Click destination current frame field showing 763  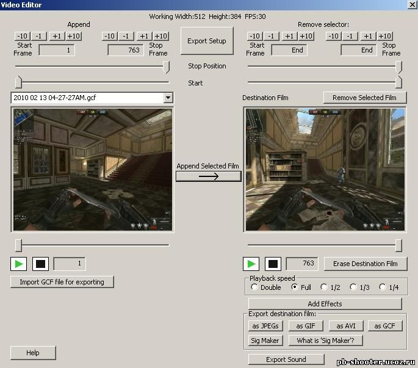(302, 264)
